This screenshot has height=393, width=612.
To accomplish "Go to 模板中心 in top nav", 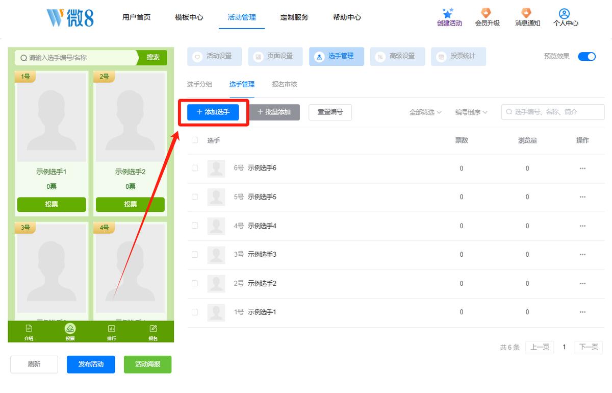I will [x=189, y=17].
